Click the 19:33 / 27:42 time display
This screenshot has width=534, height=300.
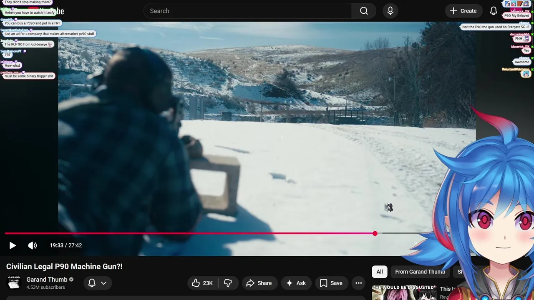(x=66, y=245)
